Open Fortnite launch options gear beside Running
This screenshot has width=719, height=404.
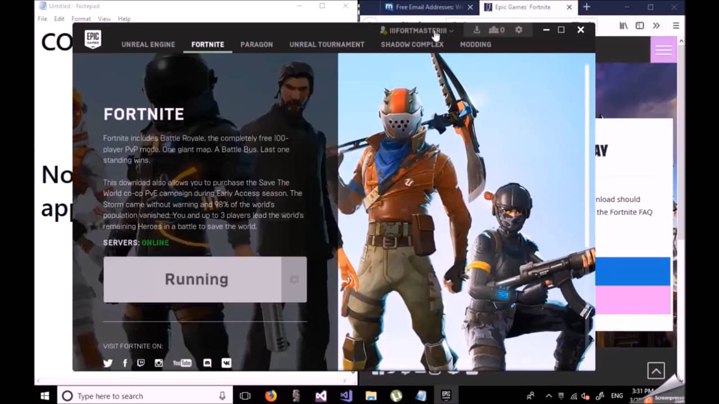pyautogui.click(x=294, y=279)
